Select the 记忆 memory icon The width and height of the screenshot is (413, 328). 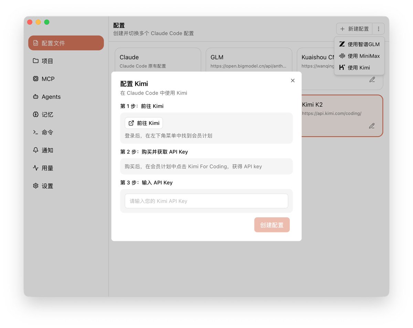click(x=35, y=114)
